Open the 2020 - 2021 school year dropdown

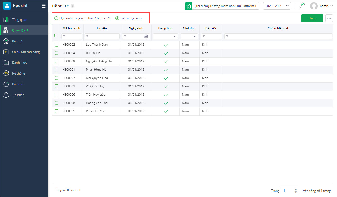coord(277,6)
